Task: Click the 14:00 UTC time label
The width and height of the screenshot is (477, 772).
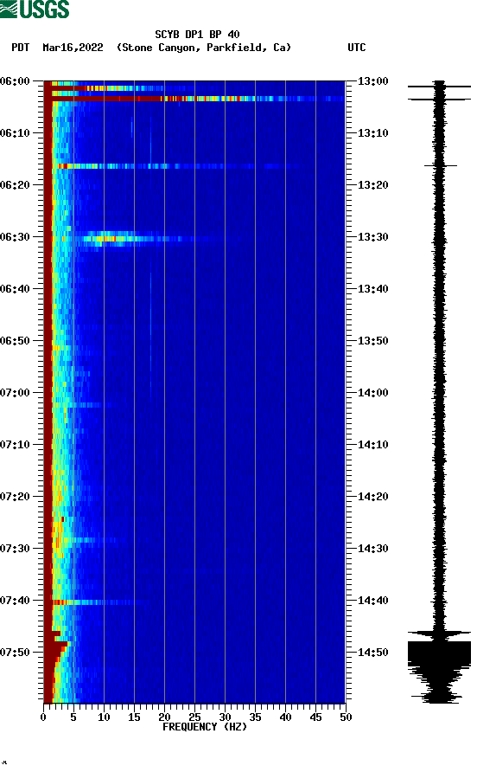Action: coord(372,393)
